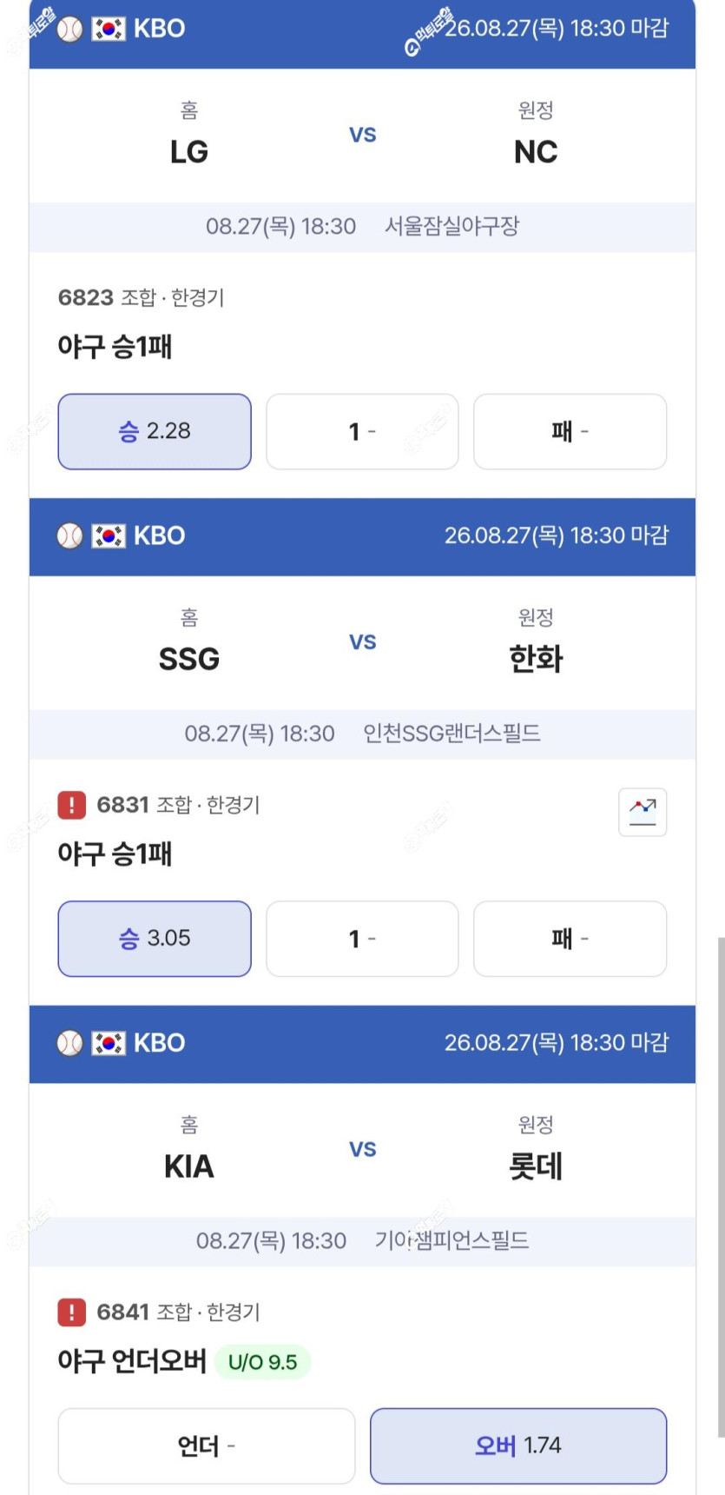Tap the red warning icon beside 6841
Image resolution: width=725 pixels, height=1495 pixels.
pyautogui.click(x=71, y=1312)
